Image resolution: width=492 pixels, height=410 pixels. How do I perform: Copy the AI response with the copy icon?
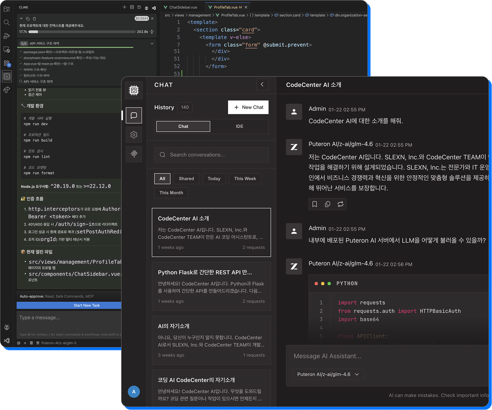click(327, 204)
